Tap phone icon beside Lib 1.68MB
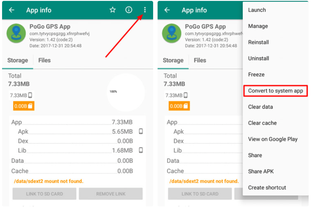This screenshot has width=311, height=207. 141,150
